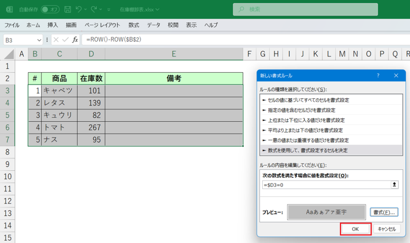Open the Customize Quick Access Toolbar arrow
Image resolution: width=410 pixels, height=243 pixels.
click(109, 10)
